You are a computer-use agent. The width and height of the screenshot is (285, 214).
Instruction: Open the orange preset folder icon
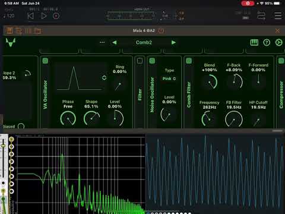[x=37, y=31]
